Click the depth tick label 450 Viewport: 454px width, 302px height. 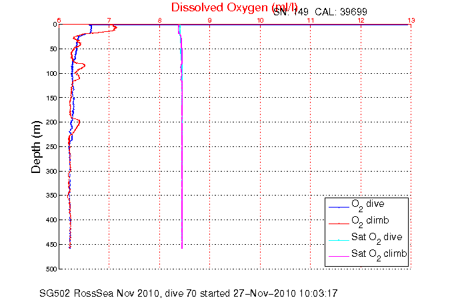52,245
